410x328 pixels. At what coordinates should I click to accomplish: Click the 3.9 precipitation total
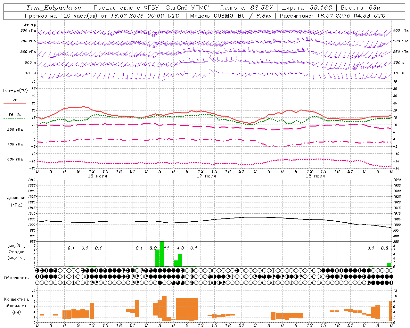[153, 248]
